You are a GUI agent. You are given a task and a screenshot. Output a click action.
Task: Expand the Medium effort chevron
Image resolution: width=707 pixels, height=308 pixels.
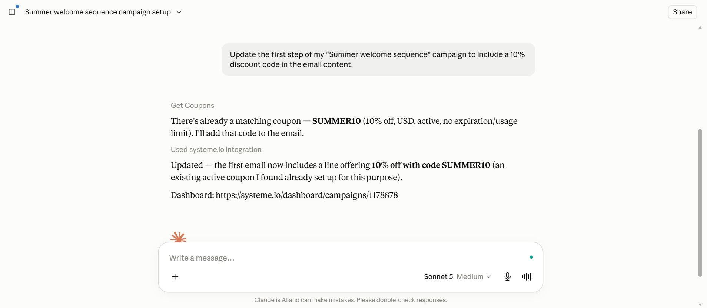tap(488, 277)
